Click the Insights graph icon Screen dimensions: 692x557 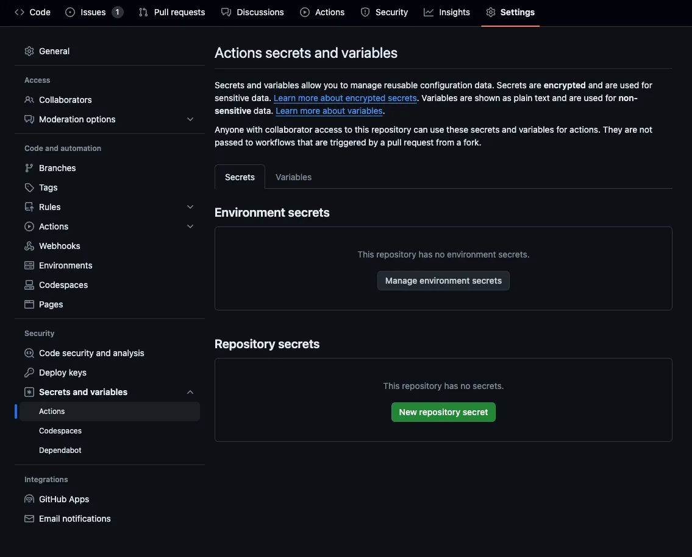(429, 12)
